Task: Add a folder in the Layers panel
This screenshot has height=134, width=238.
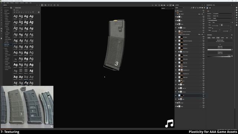Action: click(x=202, y=8)
